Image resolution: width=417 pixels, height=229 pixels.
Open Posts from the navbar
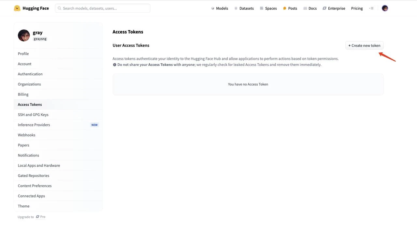click(x=293, y=8)
